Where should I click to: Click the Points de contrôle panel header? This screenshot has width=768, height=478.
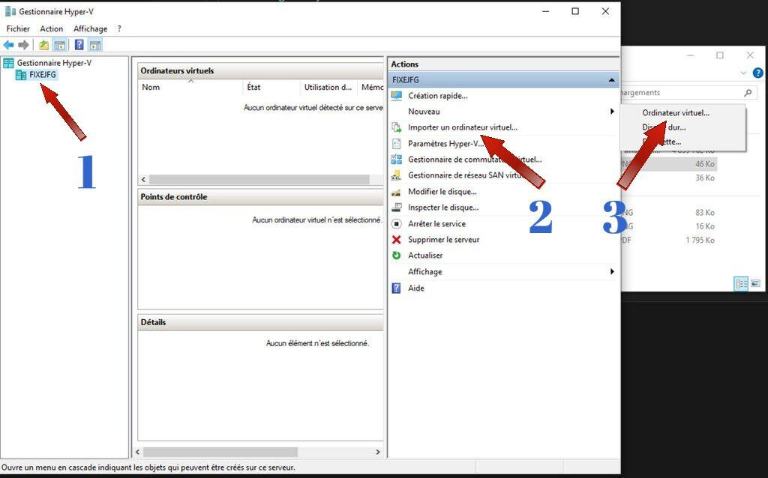click(x=260, y=197)
